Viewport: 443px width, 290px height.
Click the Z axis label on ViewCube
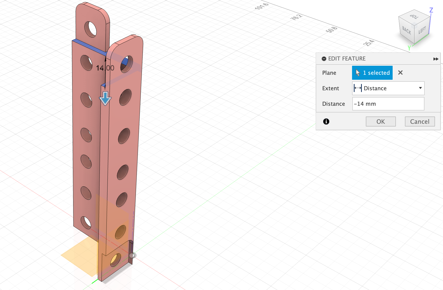click(x=431, y=10)
